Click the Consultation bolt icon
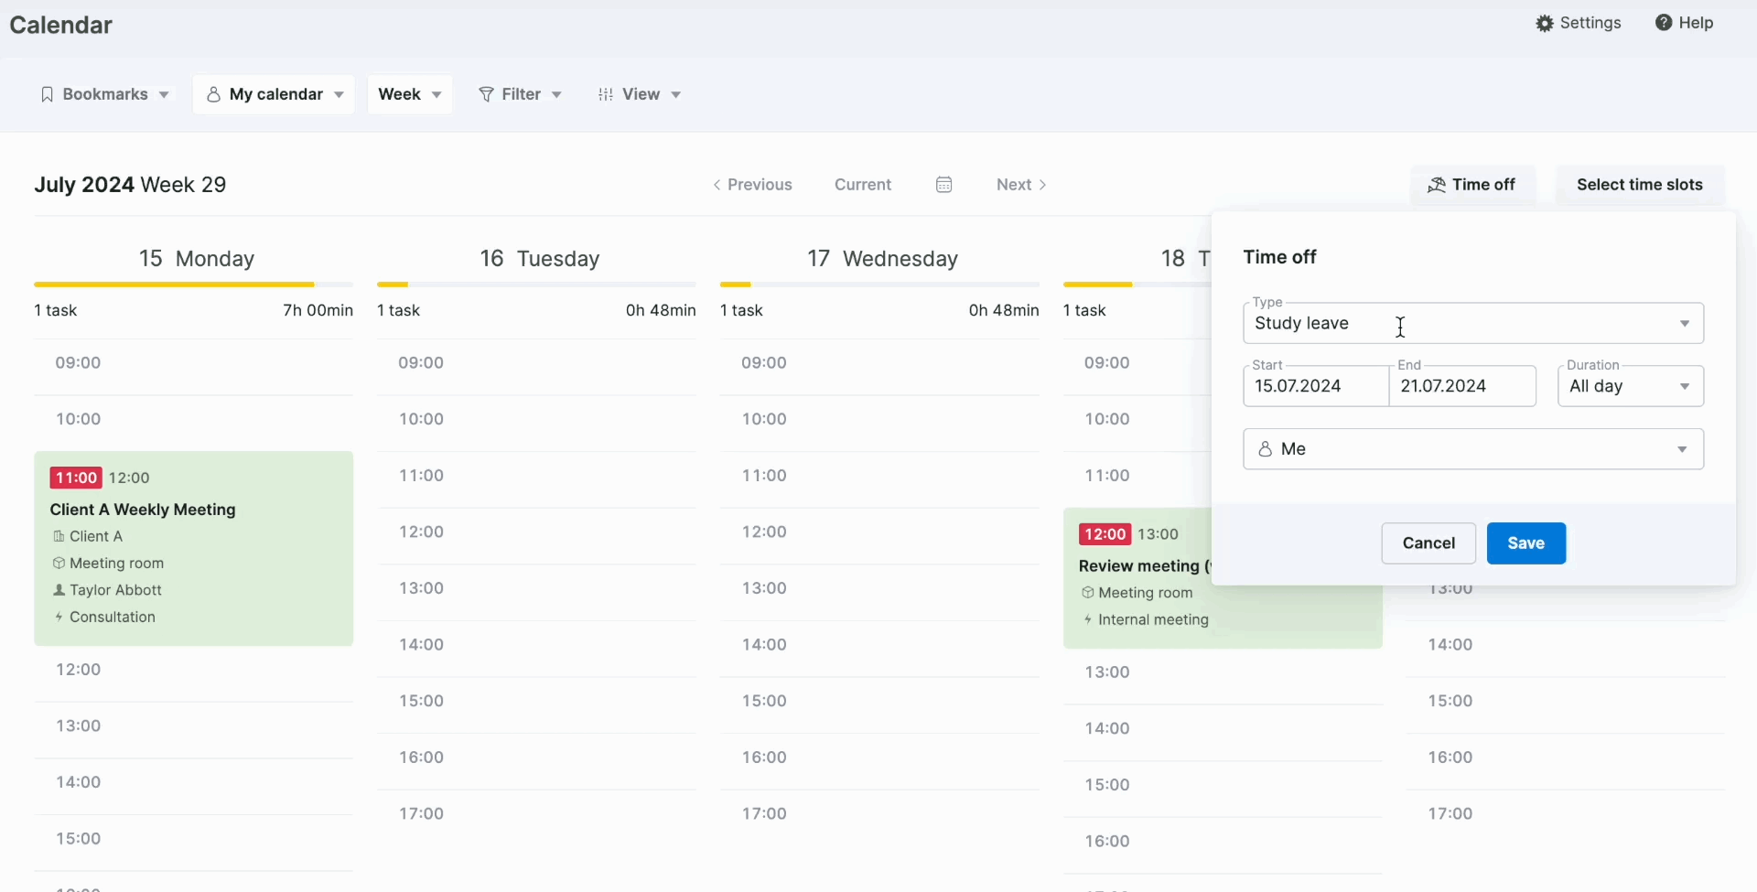Screen dimensions: 1757x892 [x=59, y=618]
